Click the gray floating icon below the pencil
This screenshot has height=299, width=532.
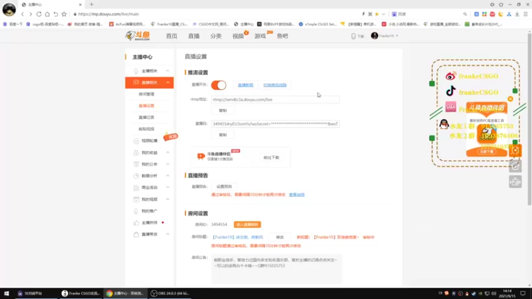pos(515,181)
